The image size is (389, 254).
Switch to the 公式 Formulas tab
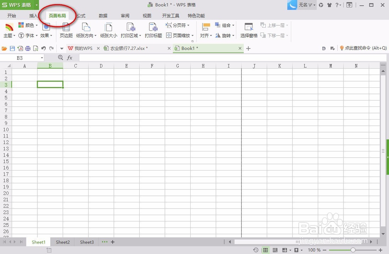tap(81, 16)
